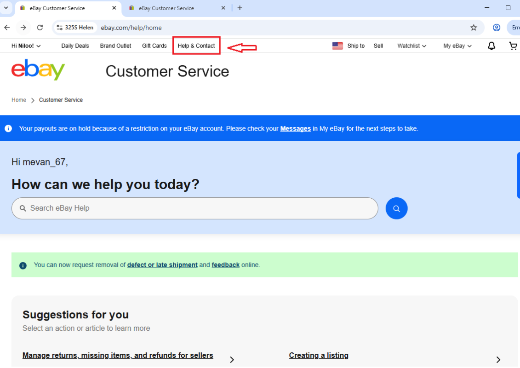Open the shopping cart icon

pyautogui.click(x=513, y=46)
